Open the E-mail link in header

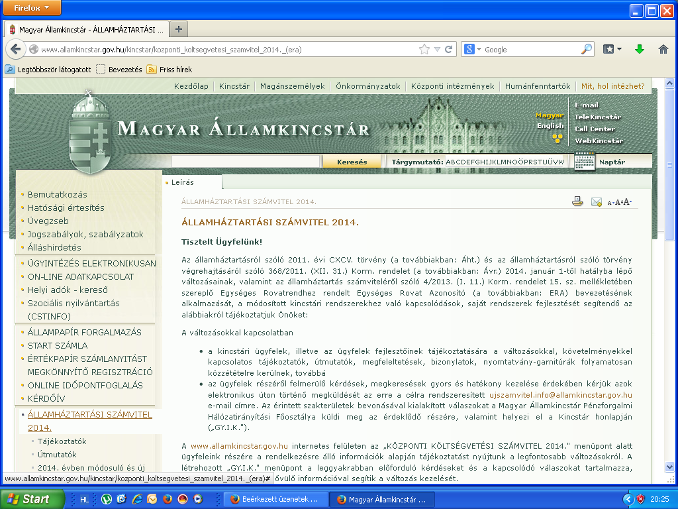587,105
